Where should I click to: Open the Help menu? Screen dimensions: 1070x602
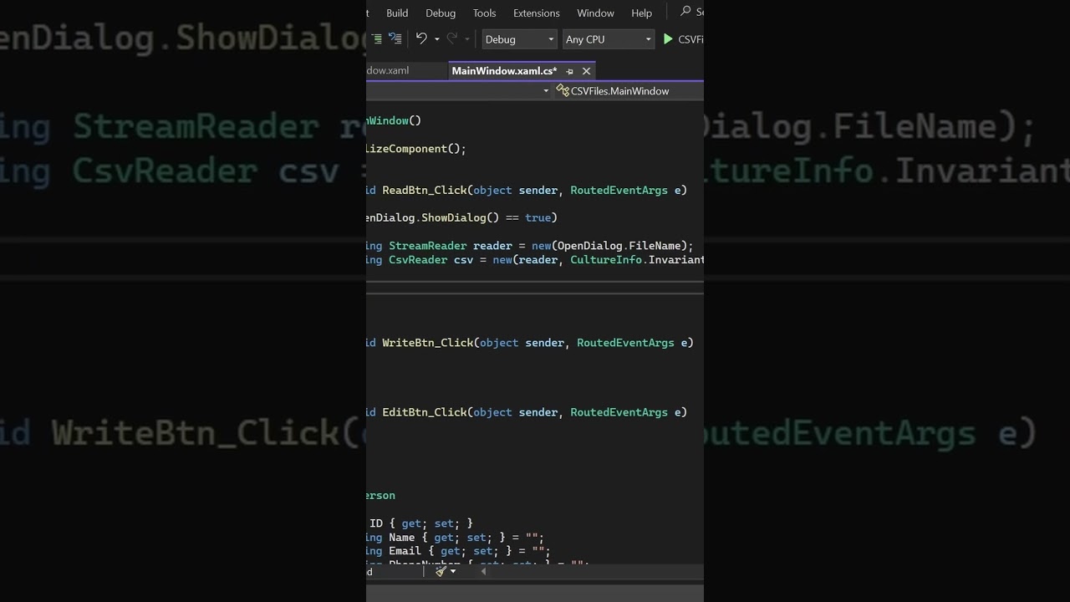click(x=641, y=13)
